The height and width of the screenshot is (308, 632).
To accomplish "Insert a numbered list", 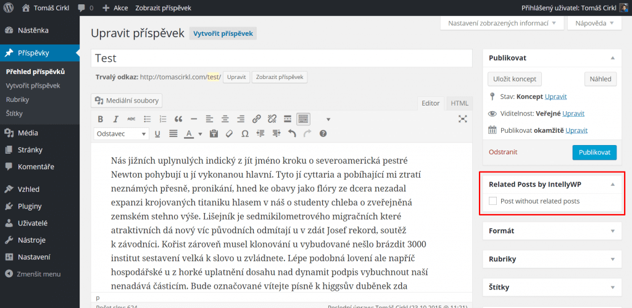I will pyautogui.click(x=163, y=119).
